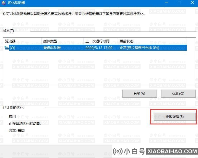Screen dimensions: 198x158
Task: Sort by the 驱动器 column header
Action: tap(22, 41)
